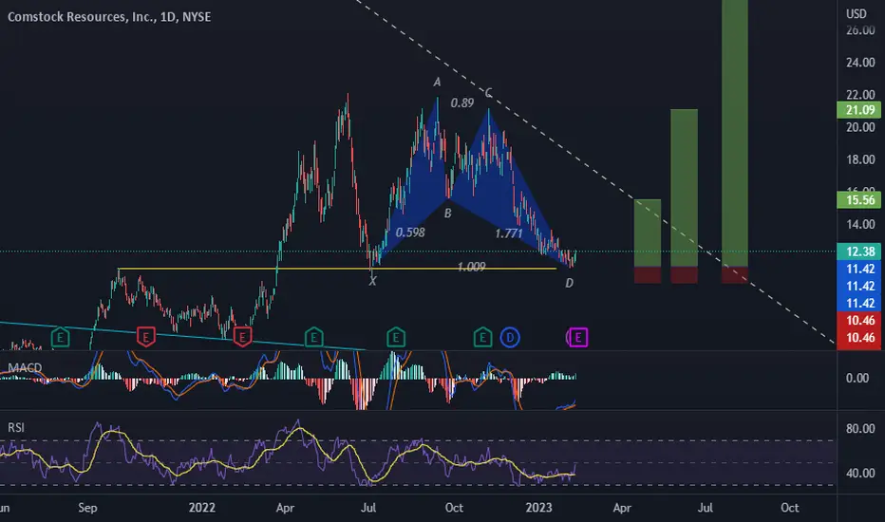Select the pattern point label A
Image resolution: width=885 pixels, height=522 pixels.
(x=437, y=83)
